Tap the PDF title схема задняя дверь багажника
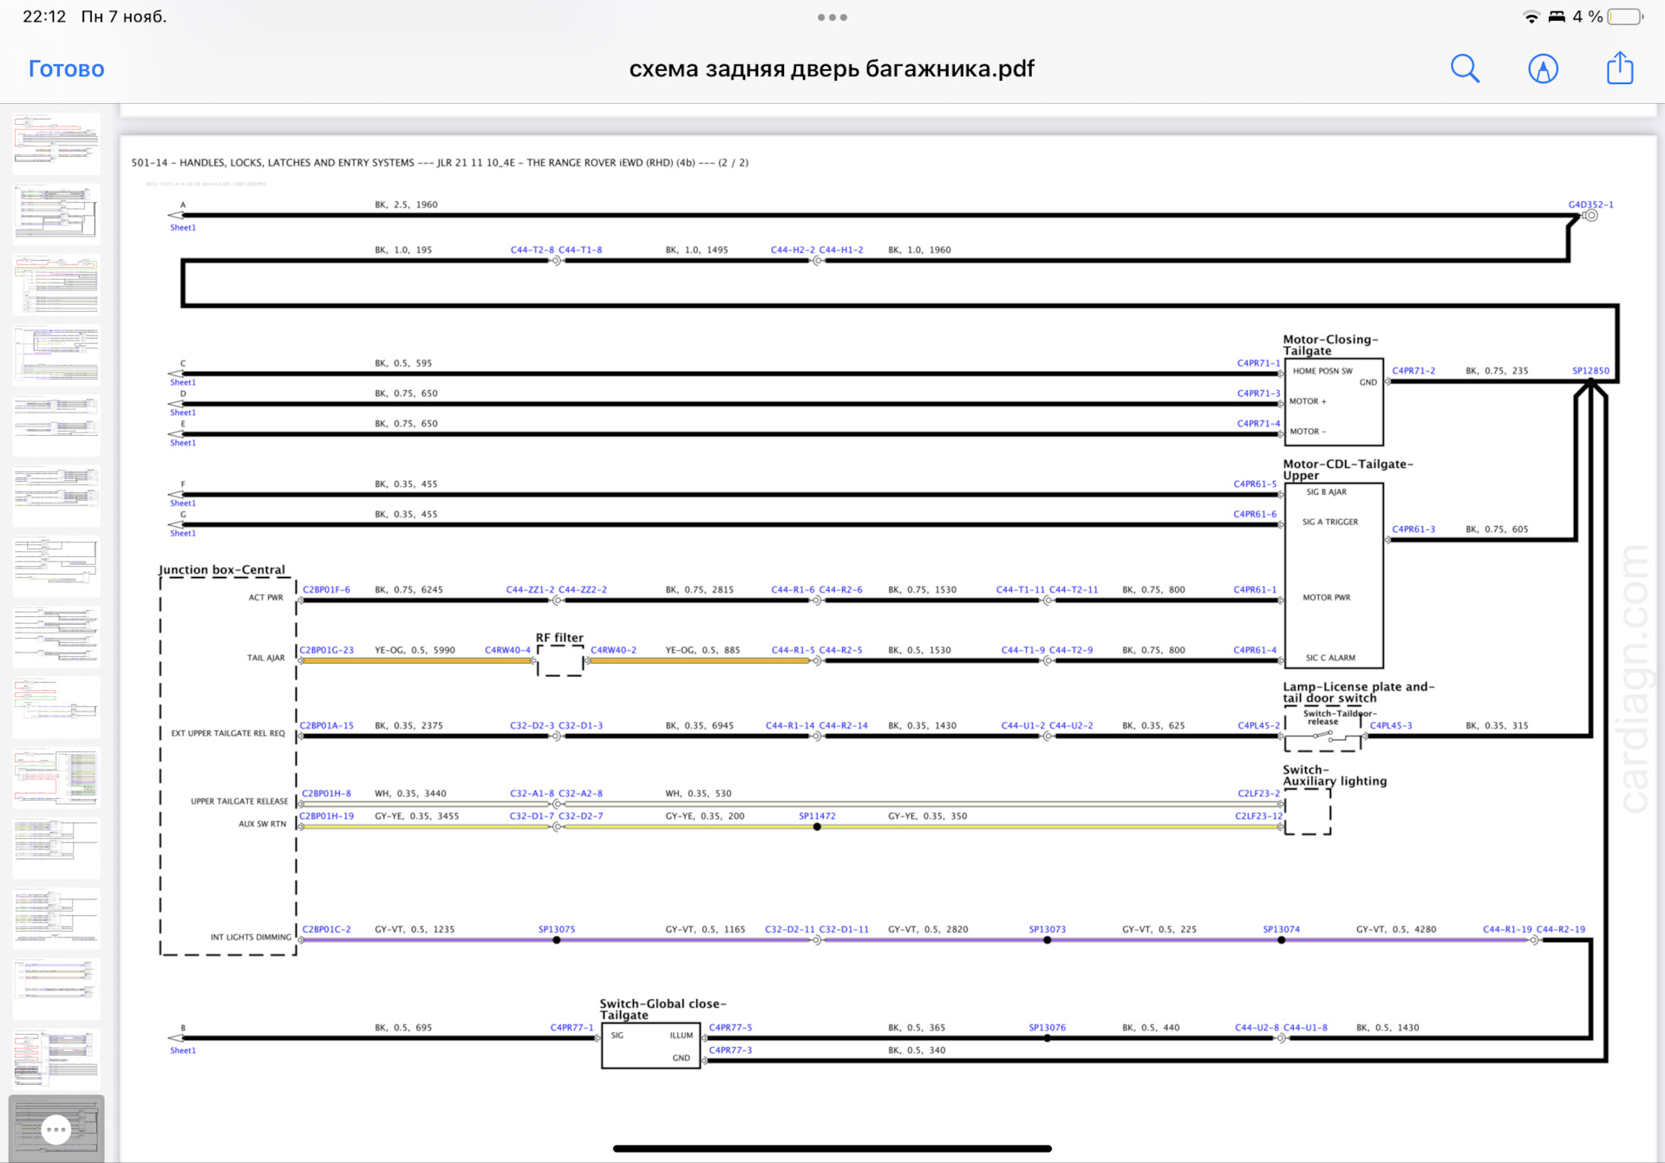 [832, 68]
